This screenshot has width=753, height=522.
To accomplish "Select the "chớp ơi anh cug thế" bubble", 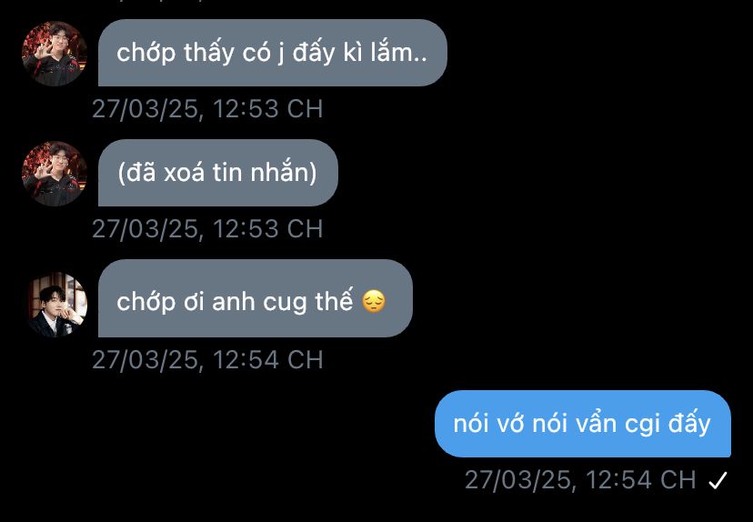I will 255,298.
